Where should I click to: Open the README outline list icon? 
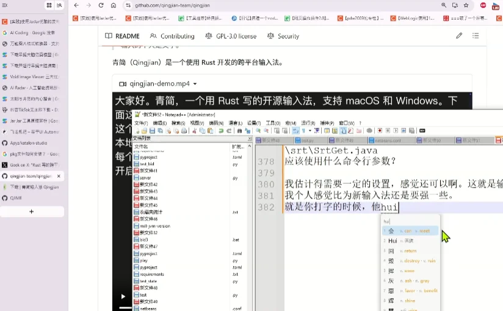(x=476, y=35)
